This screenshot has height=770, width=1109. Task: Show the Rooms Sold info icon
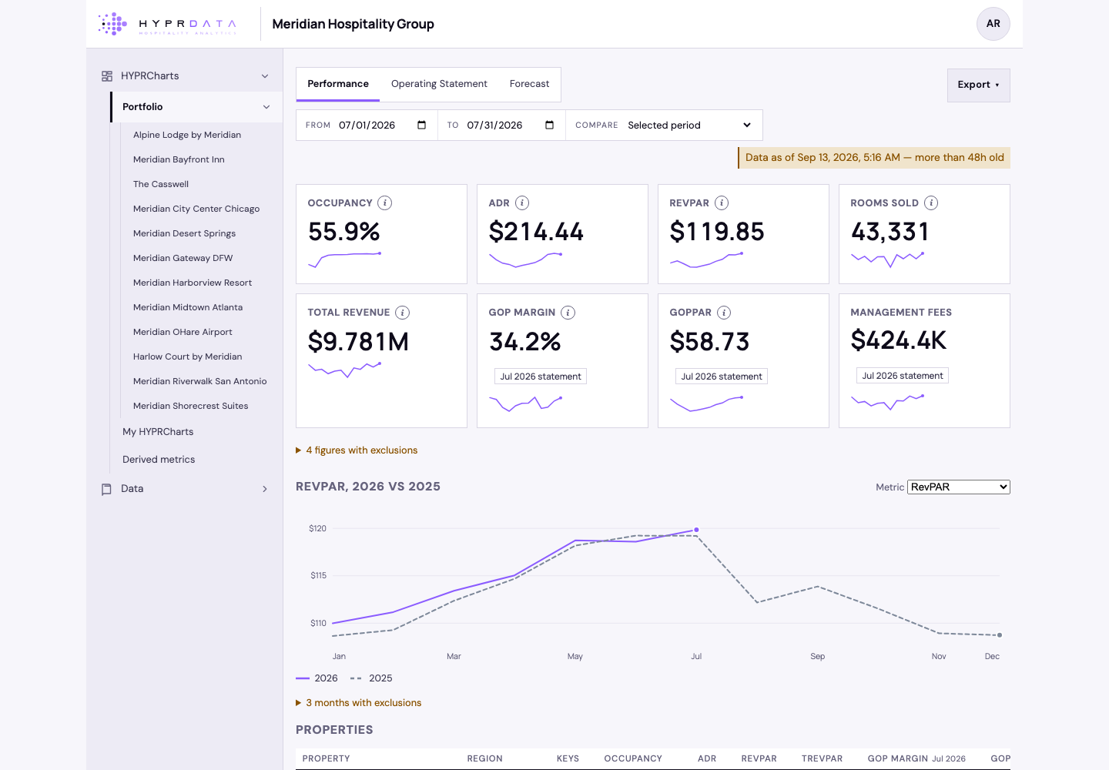(x=931, y=203)
